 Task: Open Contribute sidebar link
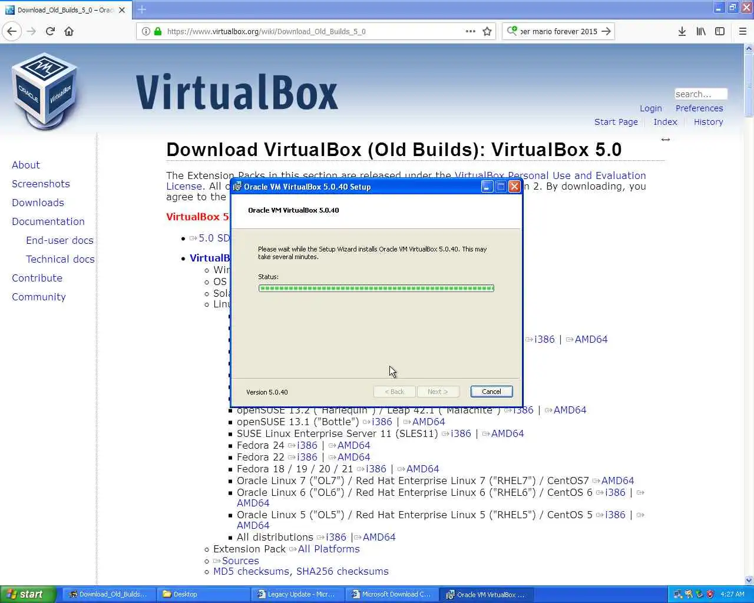pyautogui.click(x=37, y=278)
